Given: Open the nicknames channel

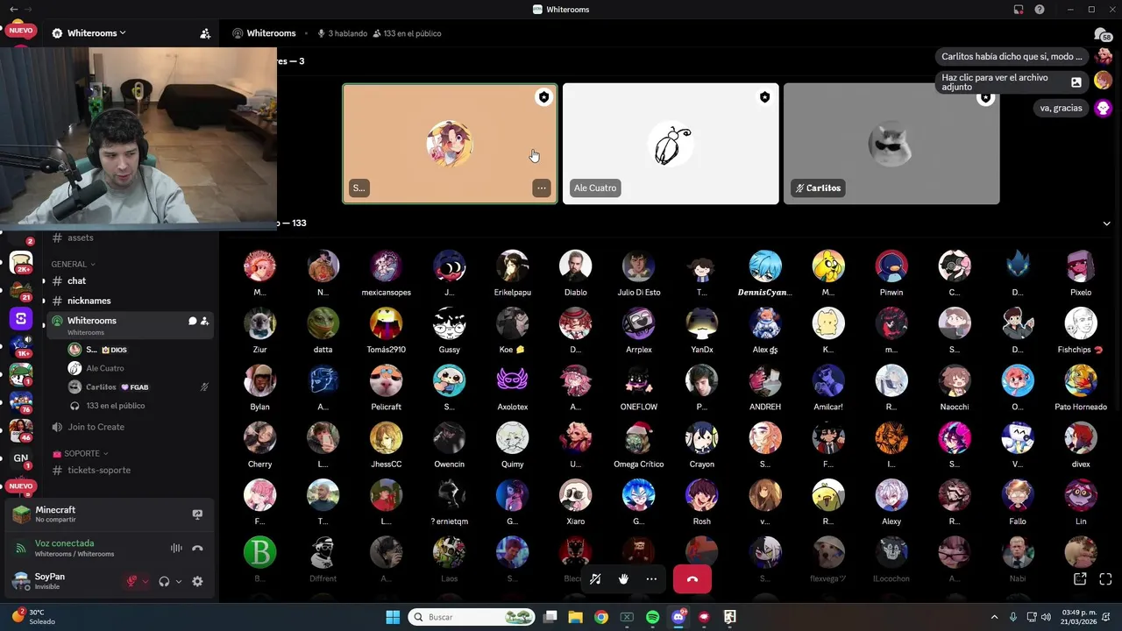Looking at the screenshot, I should 131,301.
